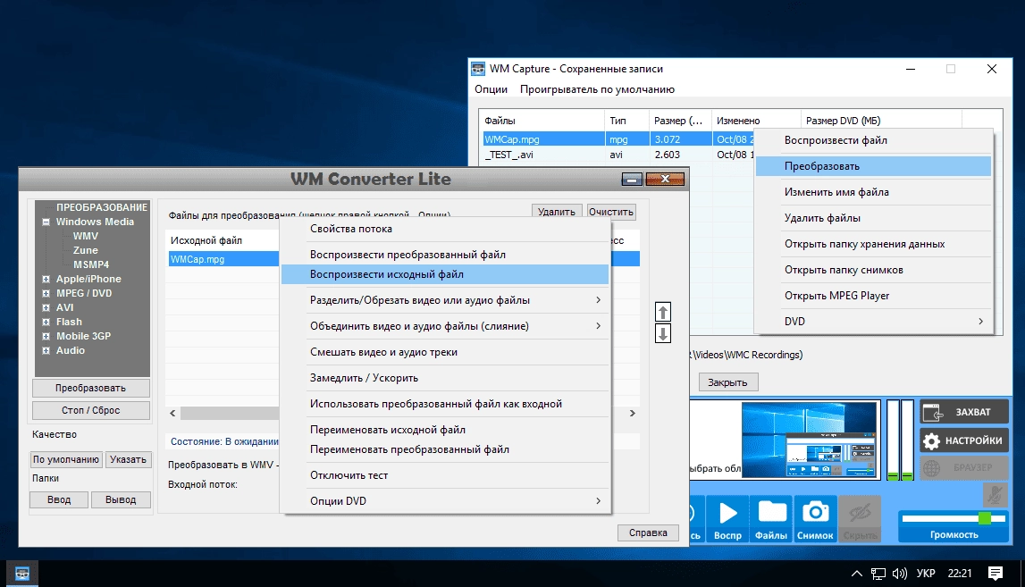1025x587 pixels.
Task: Click the Вывод folder button
Action: [121, 499]
